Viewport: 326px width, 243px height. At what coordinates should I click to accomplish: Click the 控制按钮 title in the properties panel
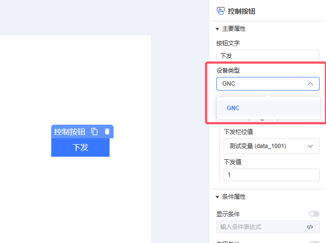coord(241,11)
